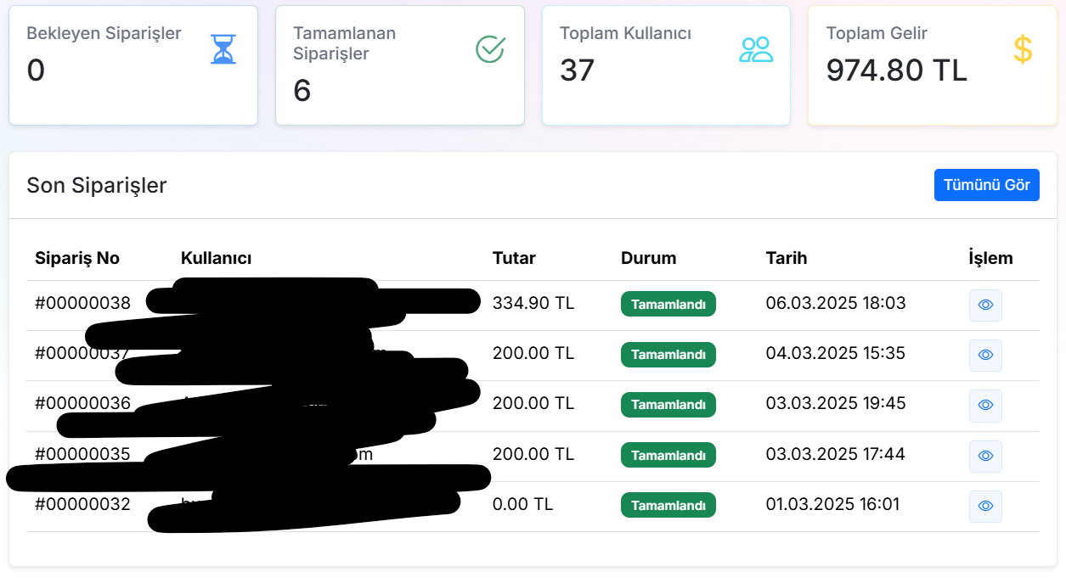Viewport: 1066px width, 583px height.
Task: Select the Sipariş No column header
Action: [x=77, y=258]
